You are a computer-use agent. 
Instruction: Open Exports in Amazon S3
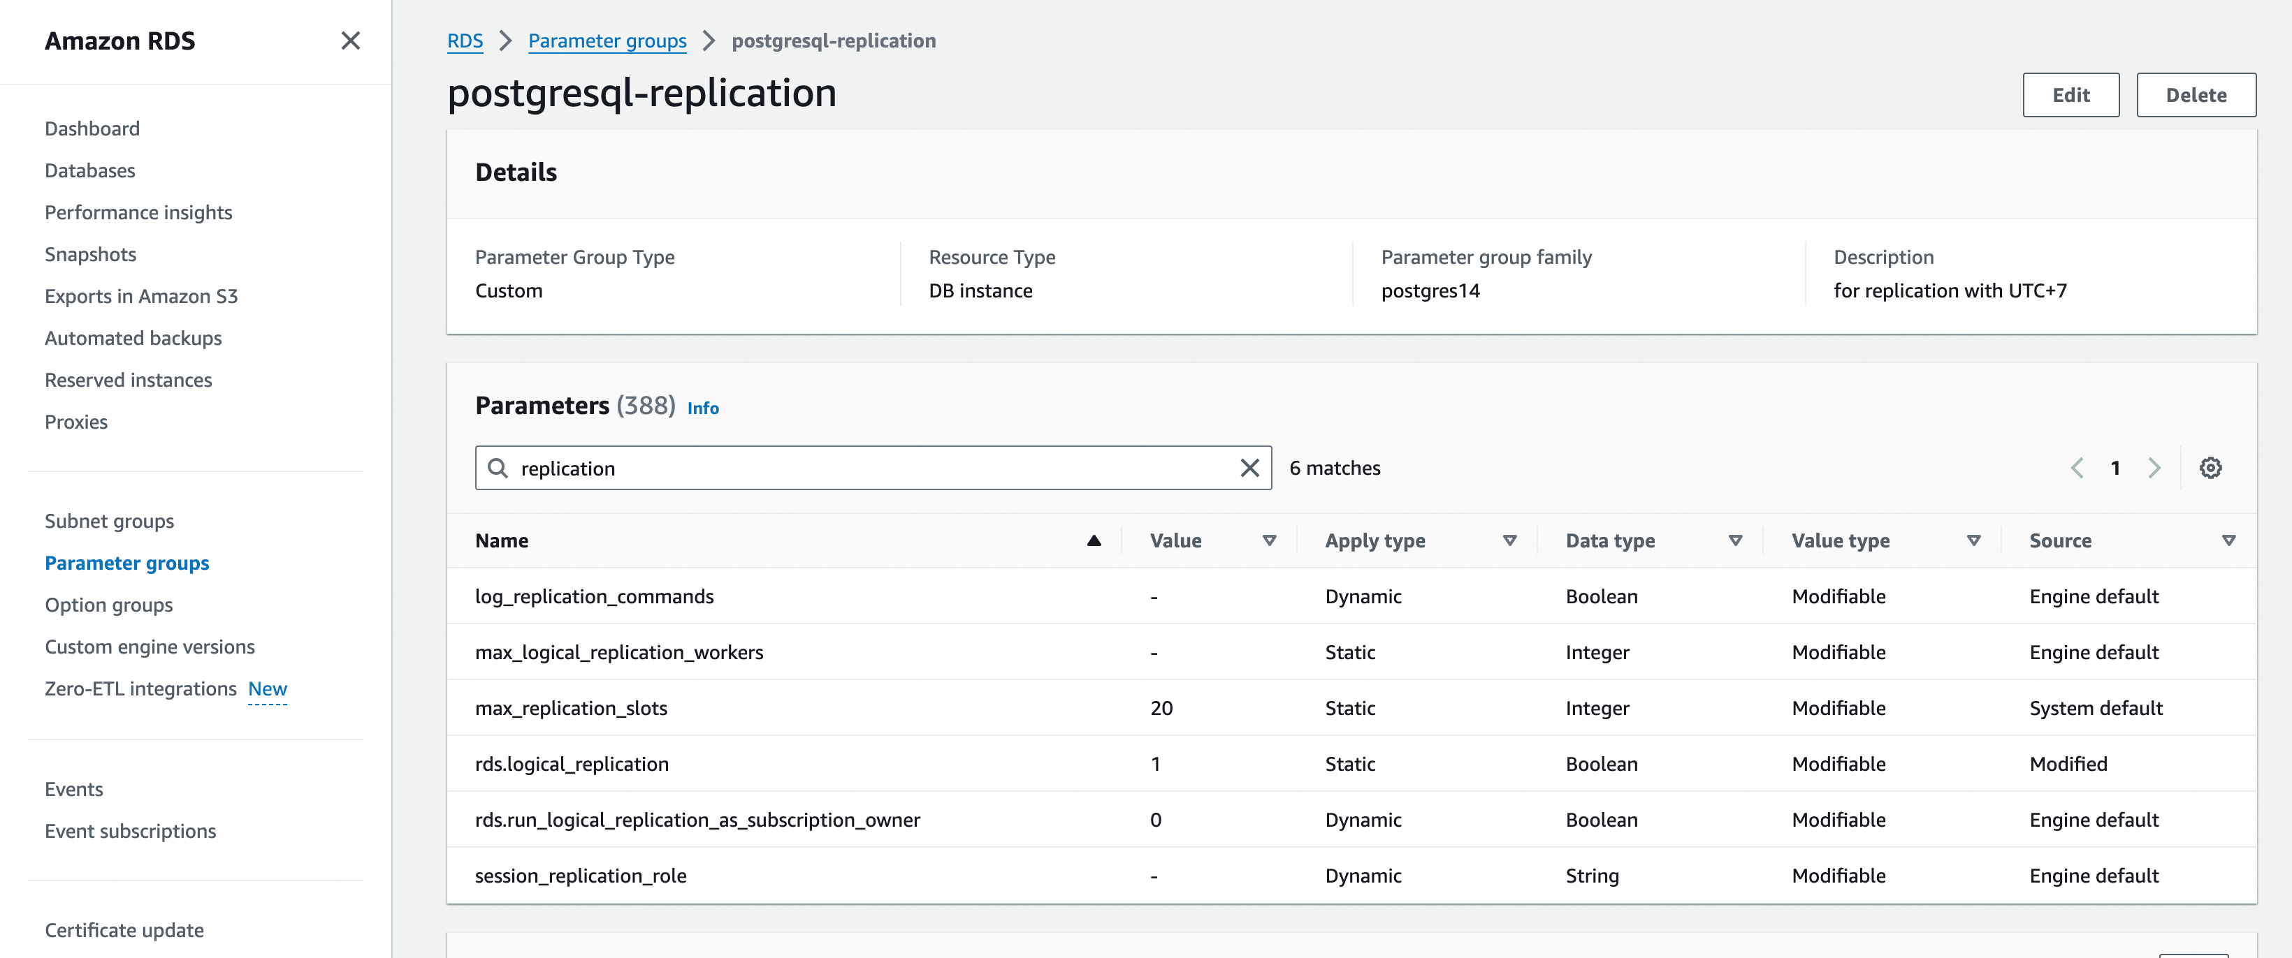(x=141, y=296)
